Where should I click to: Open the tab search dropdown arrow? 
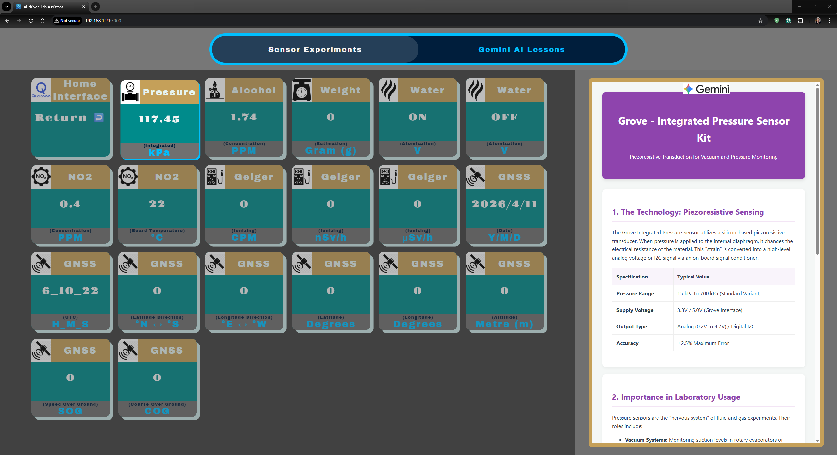(x=7, y=7)
